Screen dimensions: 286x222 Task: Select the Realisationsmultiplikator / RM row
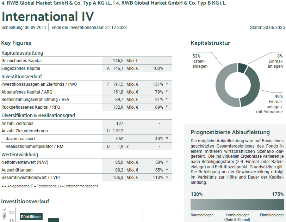(35, 146)
